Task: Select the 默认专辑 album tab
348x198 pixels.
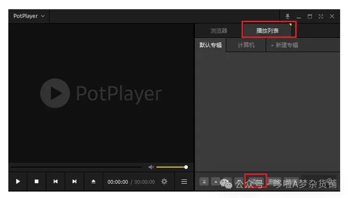Action: pyautogui.click(x=210, y=45)
